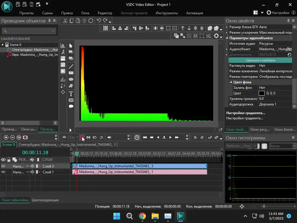The width and height of the screenshot is (297, 223).
Task: Collapse the Параметры аудиообъекта section
Action: pyautogui.click(x=227, y=38)
